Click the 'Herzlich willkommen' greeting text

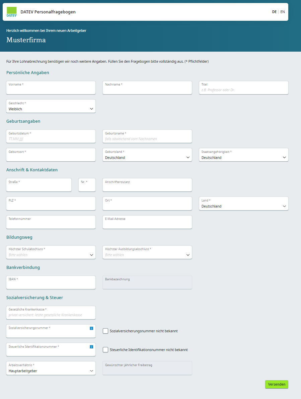tap(46, 31)
